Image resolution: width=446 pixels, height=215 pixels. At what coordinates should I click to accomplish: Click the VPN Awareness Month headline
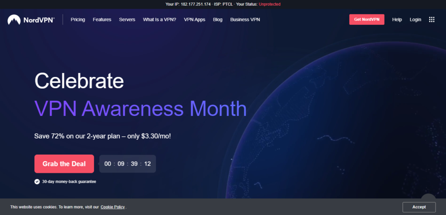click(x=141, y=109)
